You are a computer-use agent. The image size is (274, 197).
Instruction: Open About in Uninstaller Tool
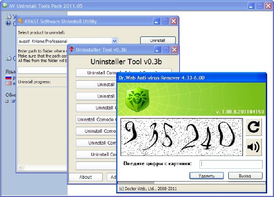point(85,177)
